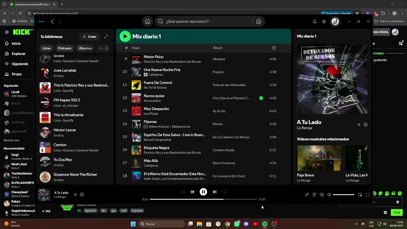Adjust the Spotify volume slider
The height and width of the screenshot is (229, 407).
344,195
